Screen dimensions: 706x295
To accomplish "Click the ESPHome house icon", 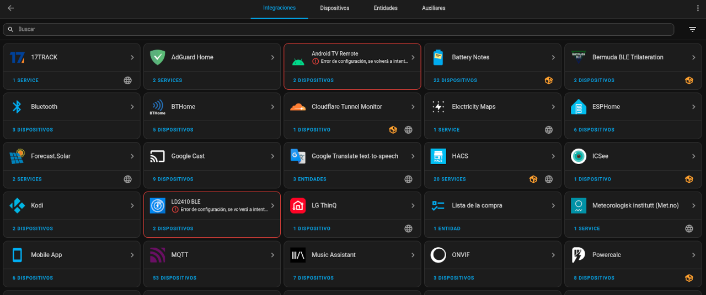I will click(x=579, y=107).
